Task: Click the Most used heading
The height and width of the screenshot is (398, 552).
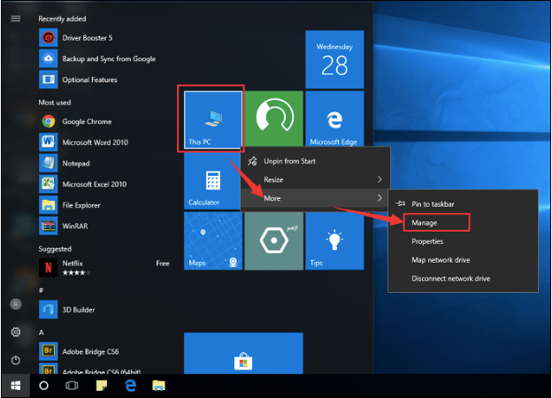Action: 55,103
